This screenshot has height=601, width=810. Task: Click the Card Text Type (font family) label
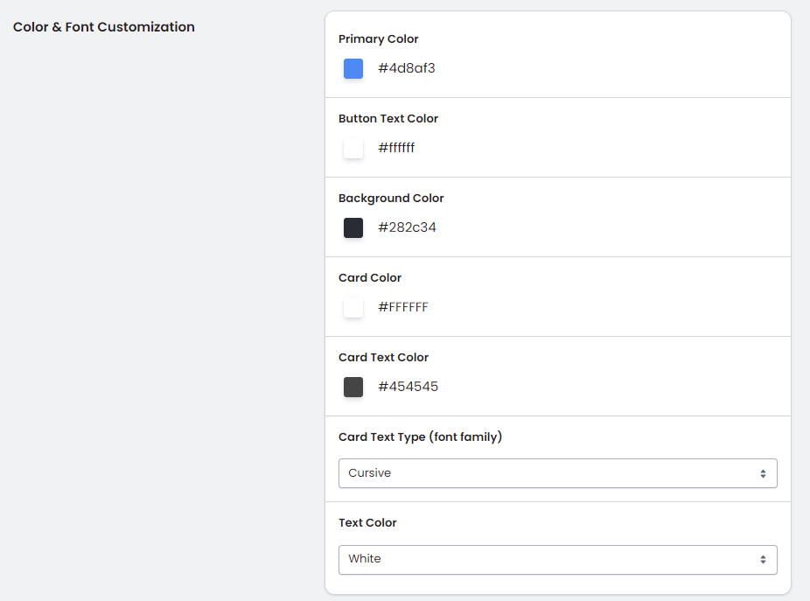click(x=420, y=437)
